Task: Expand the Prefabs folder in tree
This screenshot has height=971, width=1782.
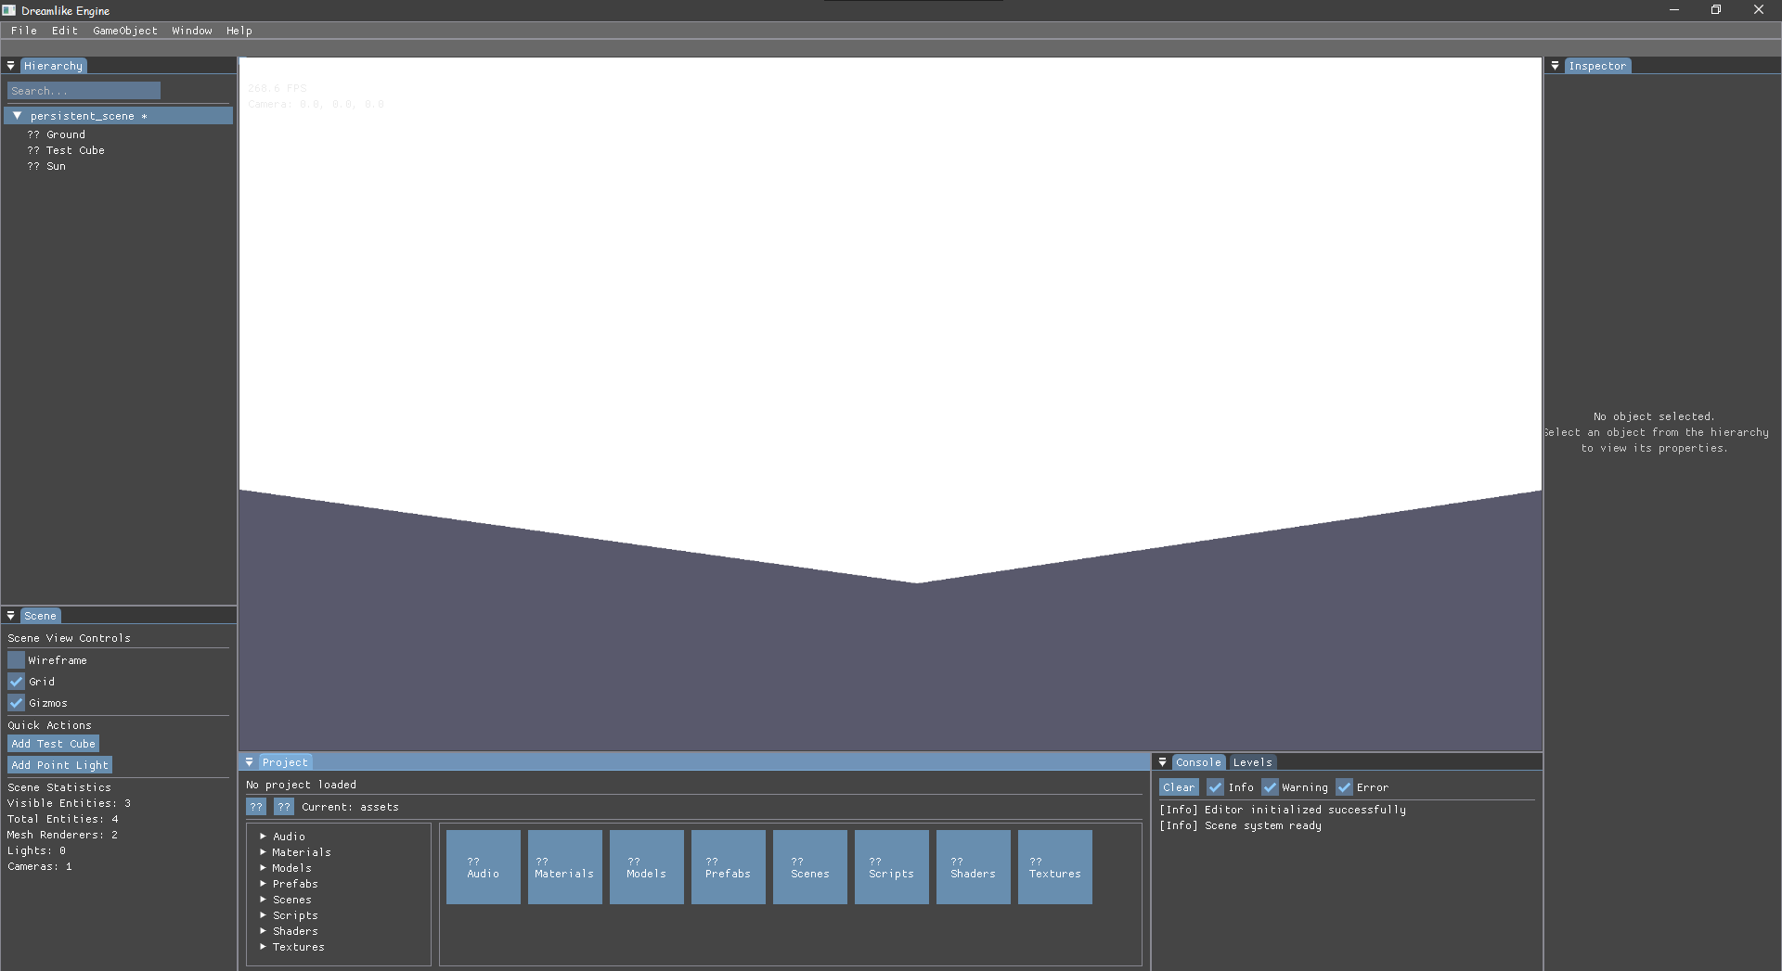Action: [264, 884]
